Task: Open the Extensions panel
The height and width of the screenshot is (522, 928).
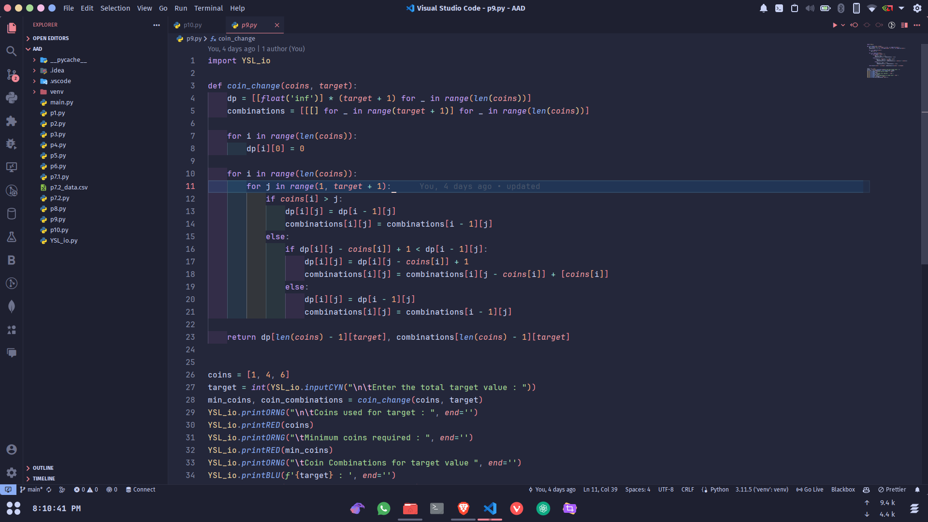Action: tap(12, 121)
